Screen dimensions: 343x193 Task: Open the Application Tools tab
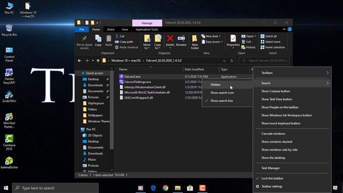(147, 29)
